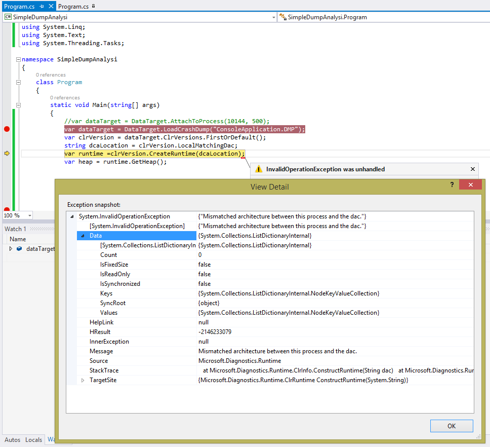Viewport: 490px width, 447px height.
Task: Click the Name column header in the Watch window
Action: pyautogui.click(x=18, y=239)
